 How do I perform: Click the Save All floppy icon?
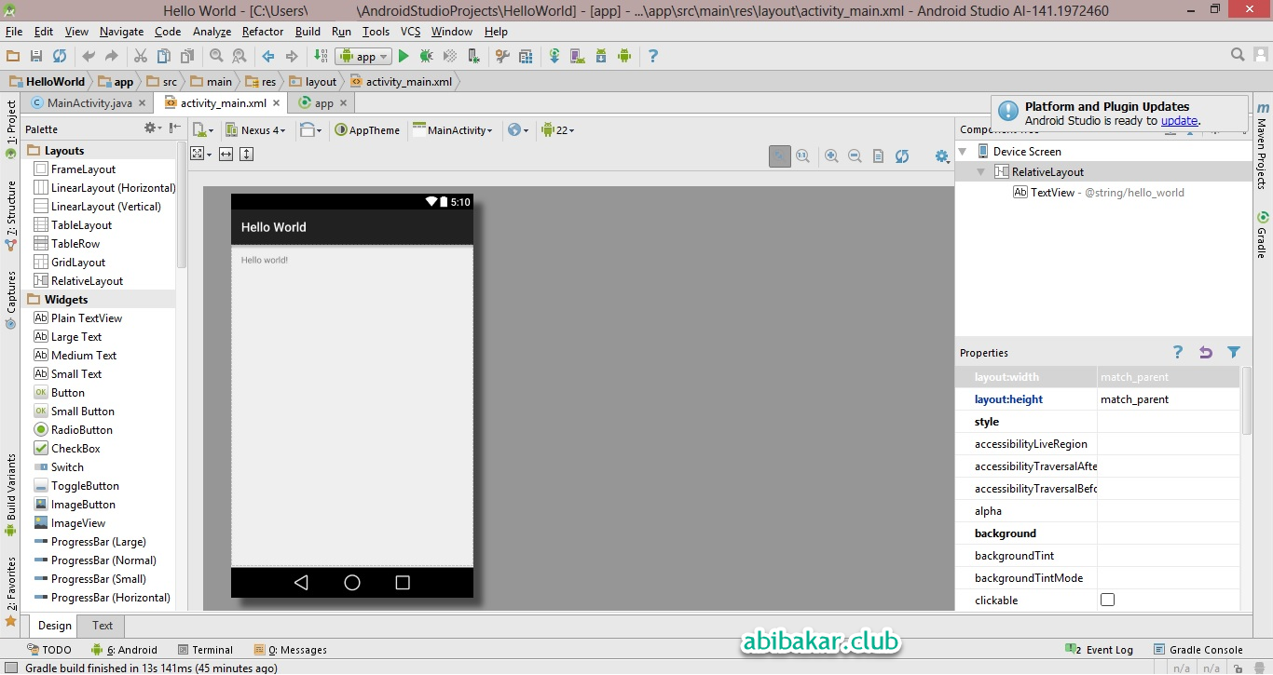pos(36,57)
